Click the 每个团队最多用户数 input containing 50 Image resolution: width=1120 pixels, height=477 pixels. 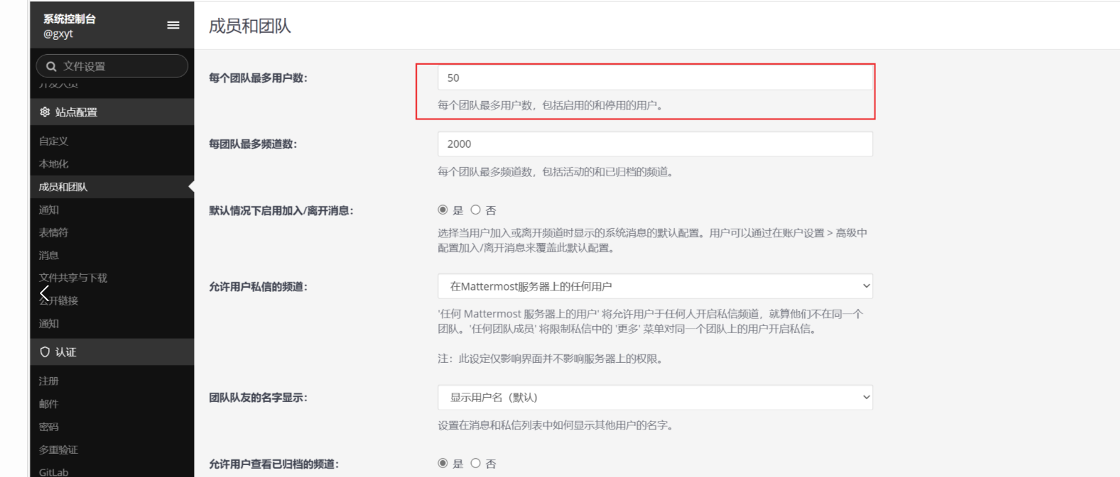[x=655, y=78]
